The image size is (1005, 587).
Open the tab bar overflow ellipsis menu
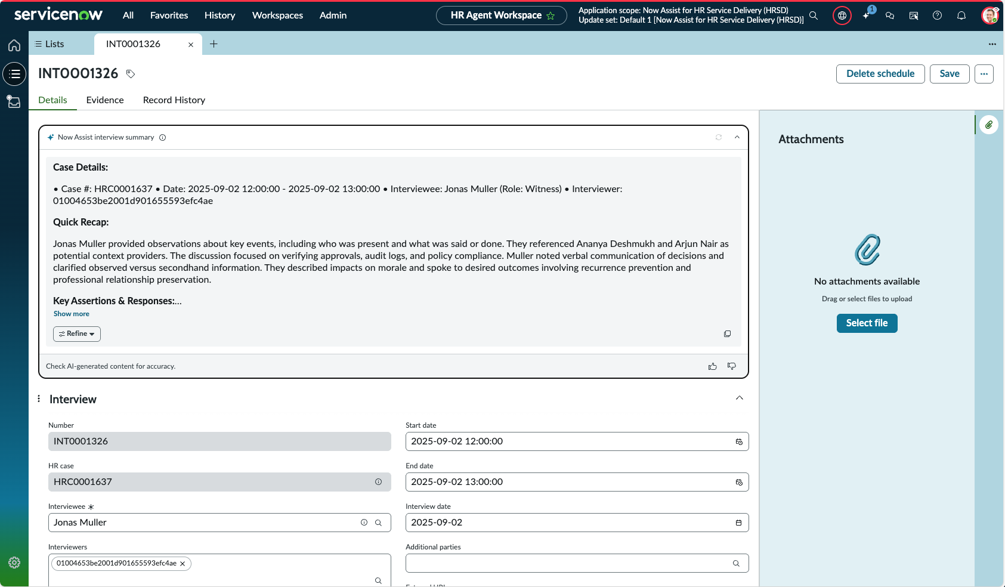[992, 44]
